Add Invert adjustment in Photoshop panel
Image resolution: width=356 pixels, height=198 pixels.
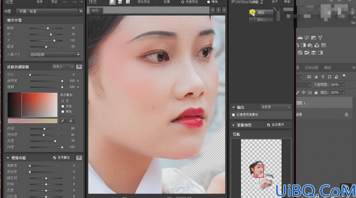click(x=300, y=53)
